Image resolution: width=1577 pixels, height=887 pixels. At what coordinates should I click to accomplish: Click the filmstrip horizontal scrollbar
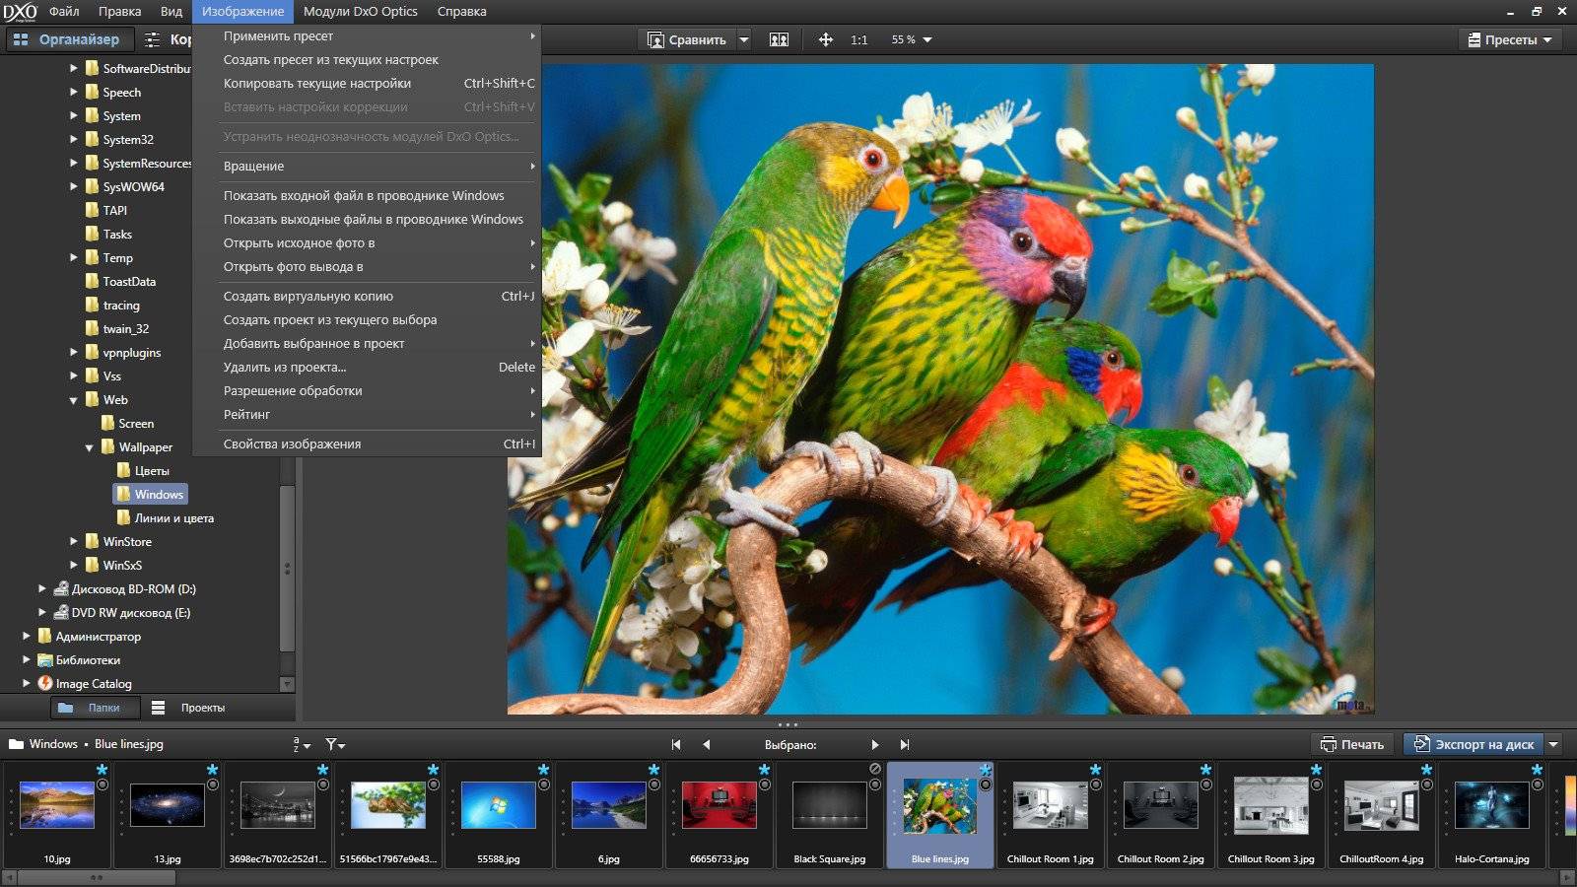pyautogui.click(x=97, y=877)
